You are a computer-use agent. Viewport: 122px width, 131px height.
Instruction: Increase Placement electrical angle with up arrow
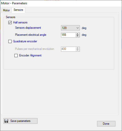coord(78,34)
